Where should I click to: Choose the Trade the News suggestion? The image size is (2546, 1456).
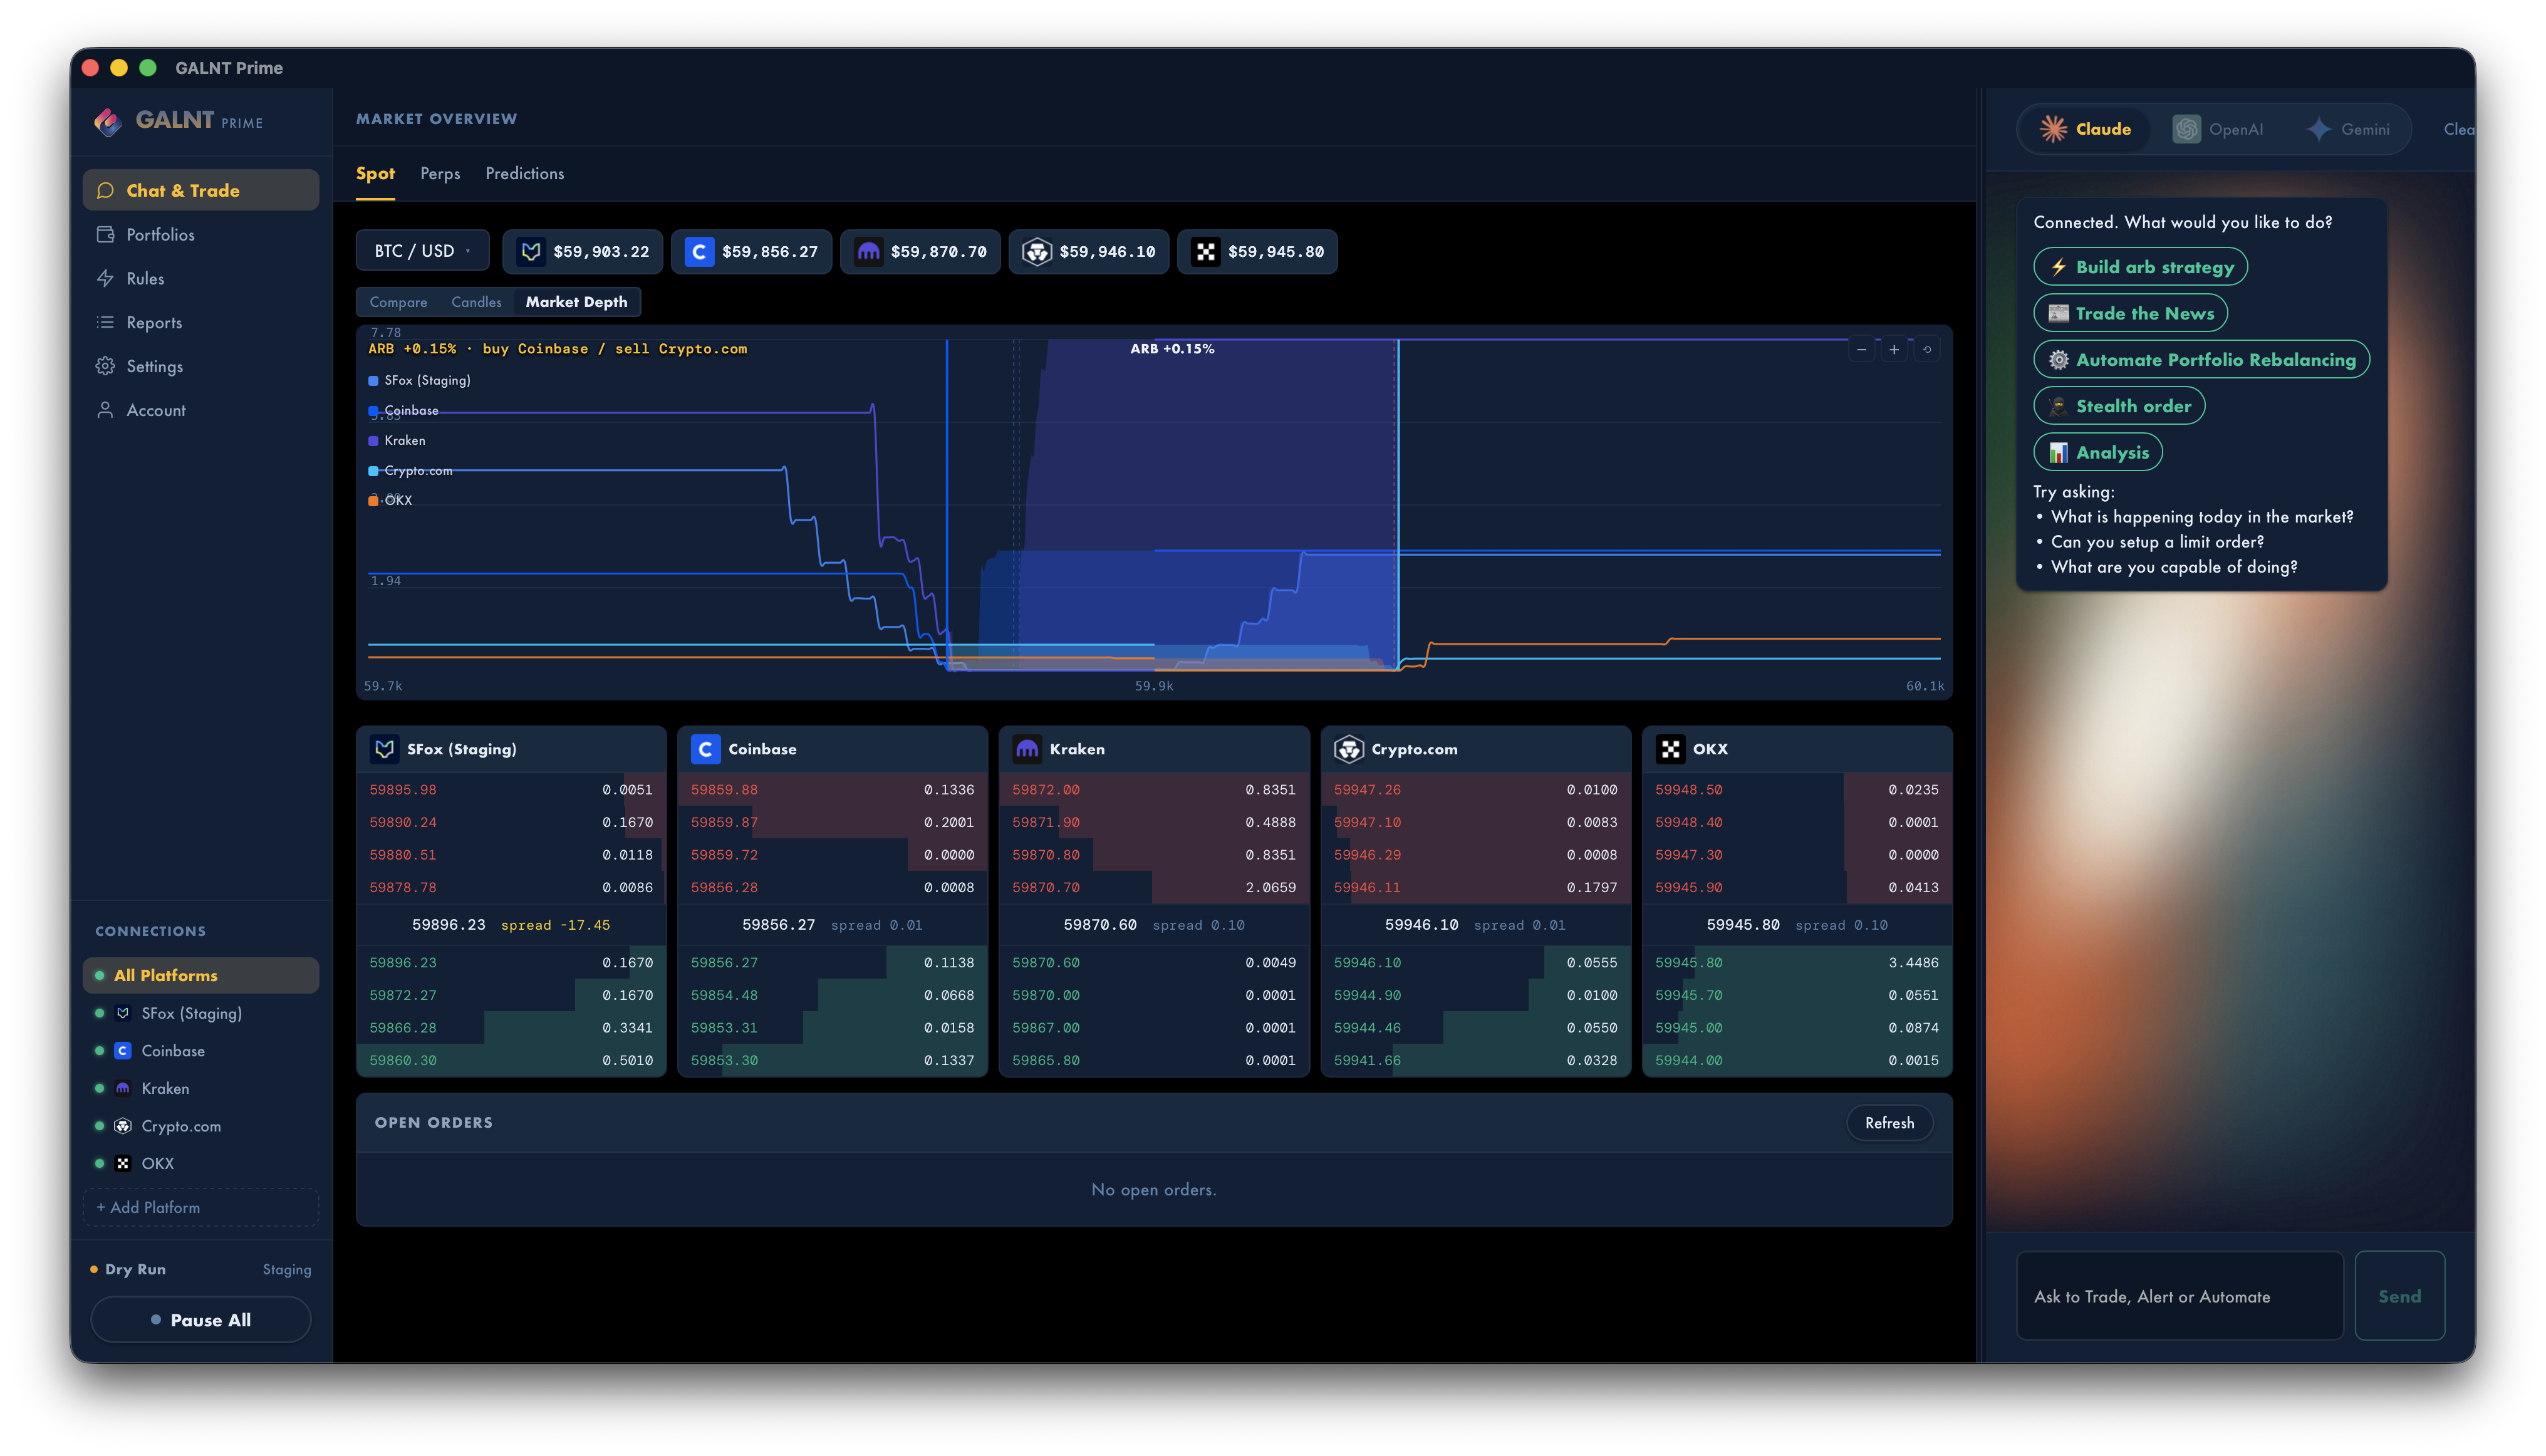[x=2130, y=313]
